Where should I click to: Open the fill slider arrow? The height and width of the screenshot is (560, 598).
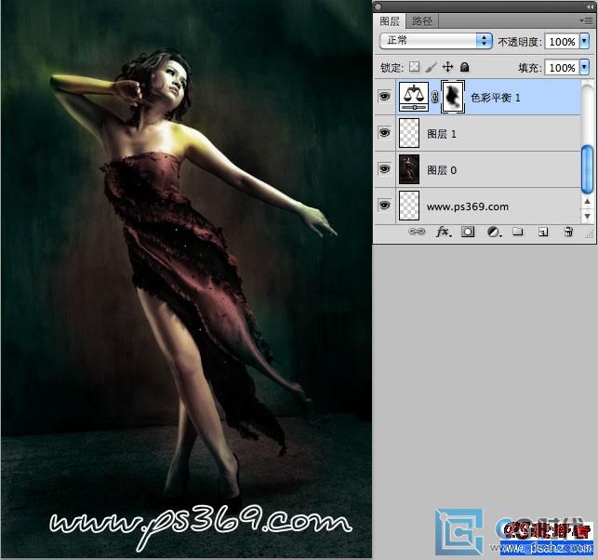pyautogui.click(x=584, y=68)
